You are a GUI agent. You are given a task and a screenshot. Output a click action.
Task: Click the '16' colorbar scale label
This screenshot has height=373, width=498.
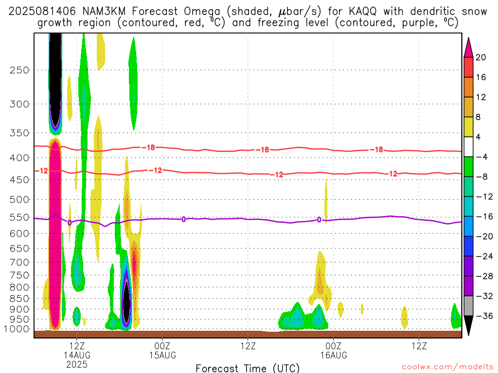coord(481,77)
